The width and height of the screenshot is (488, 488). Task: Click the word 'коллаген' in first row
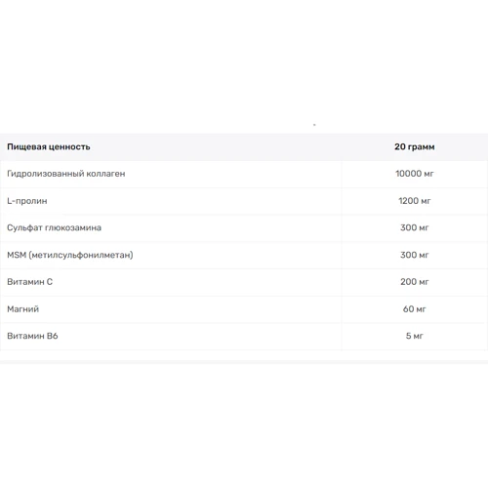point(105,174)
